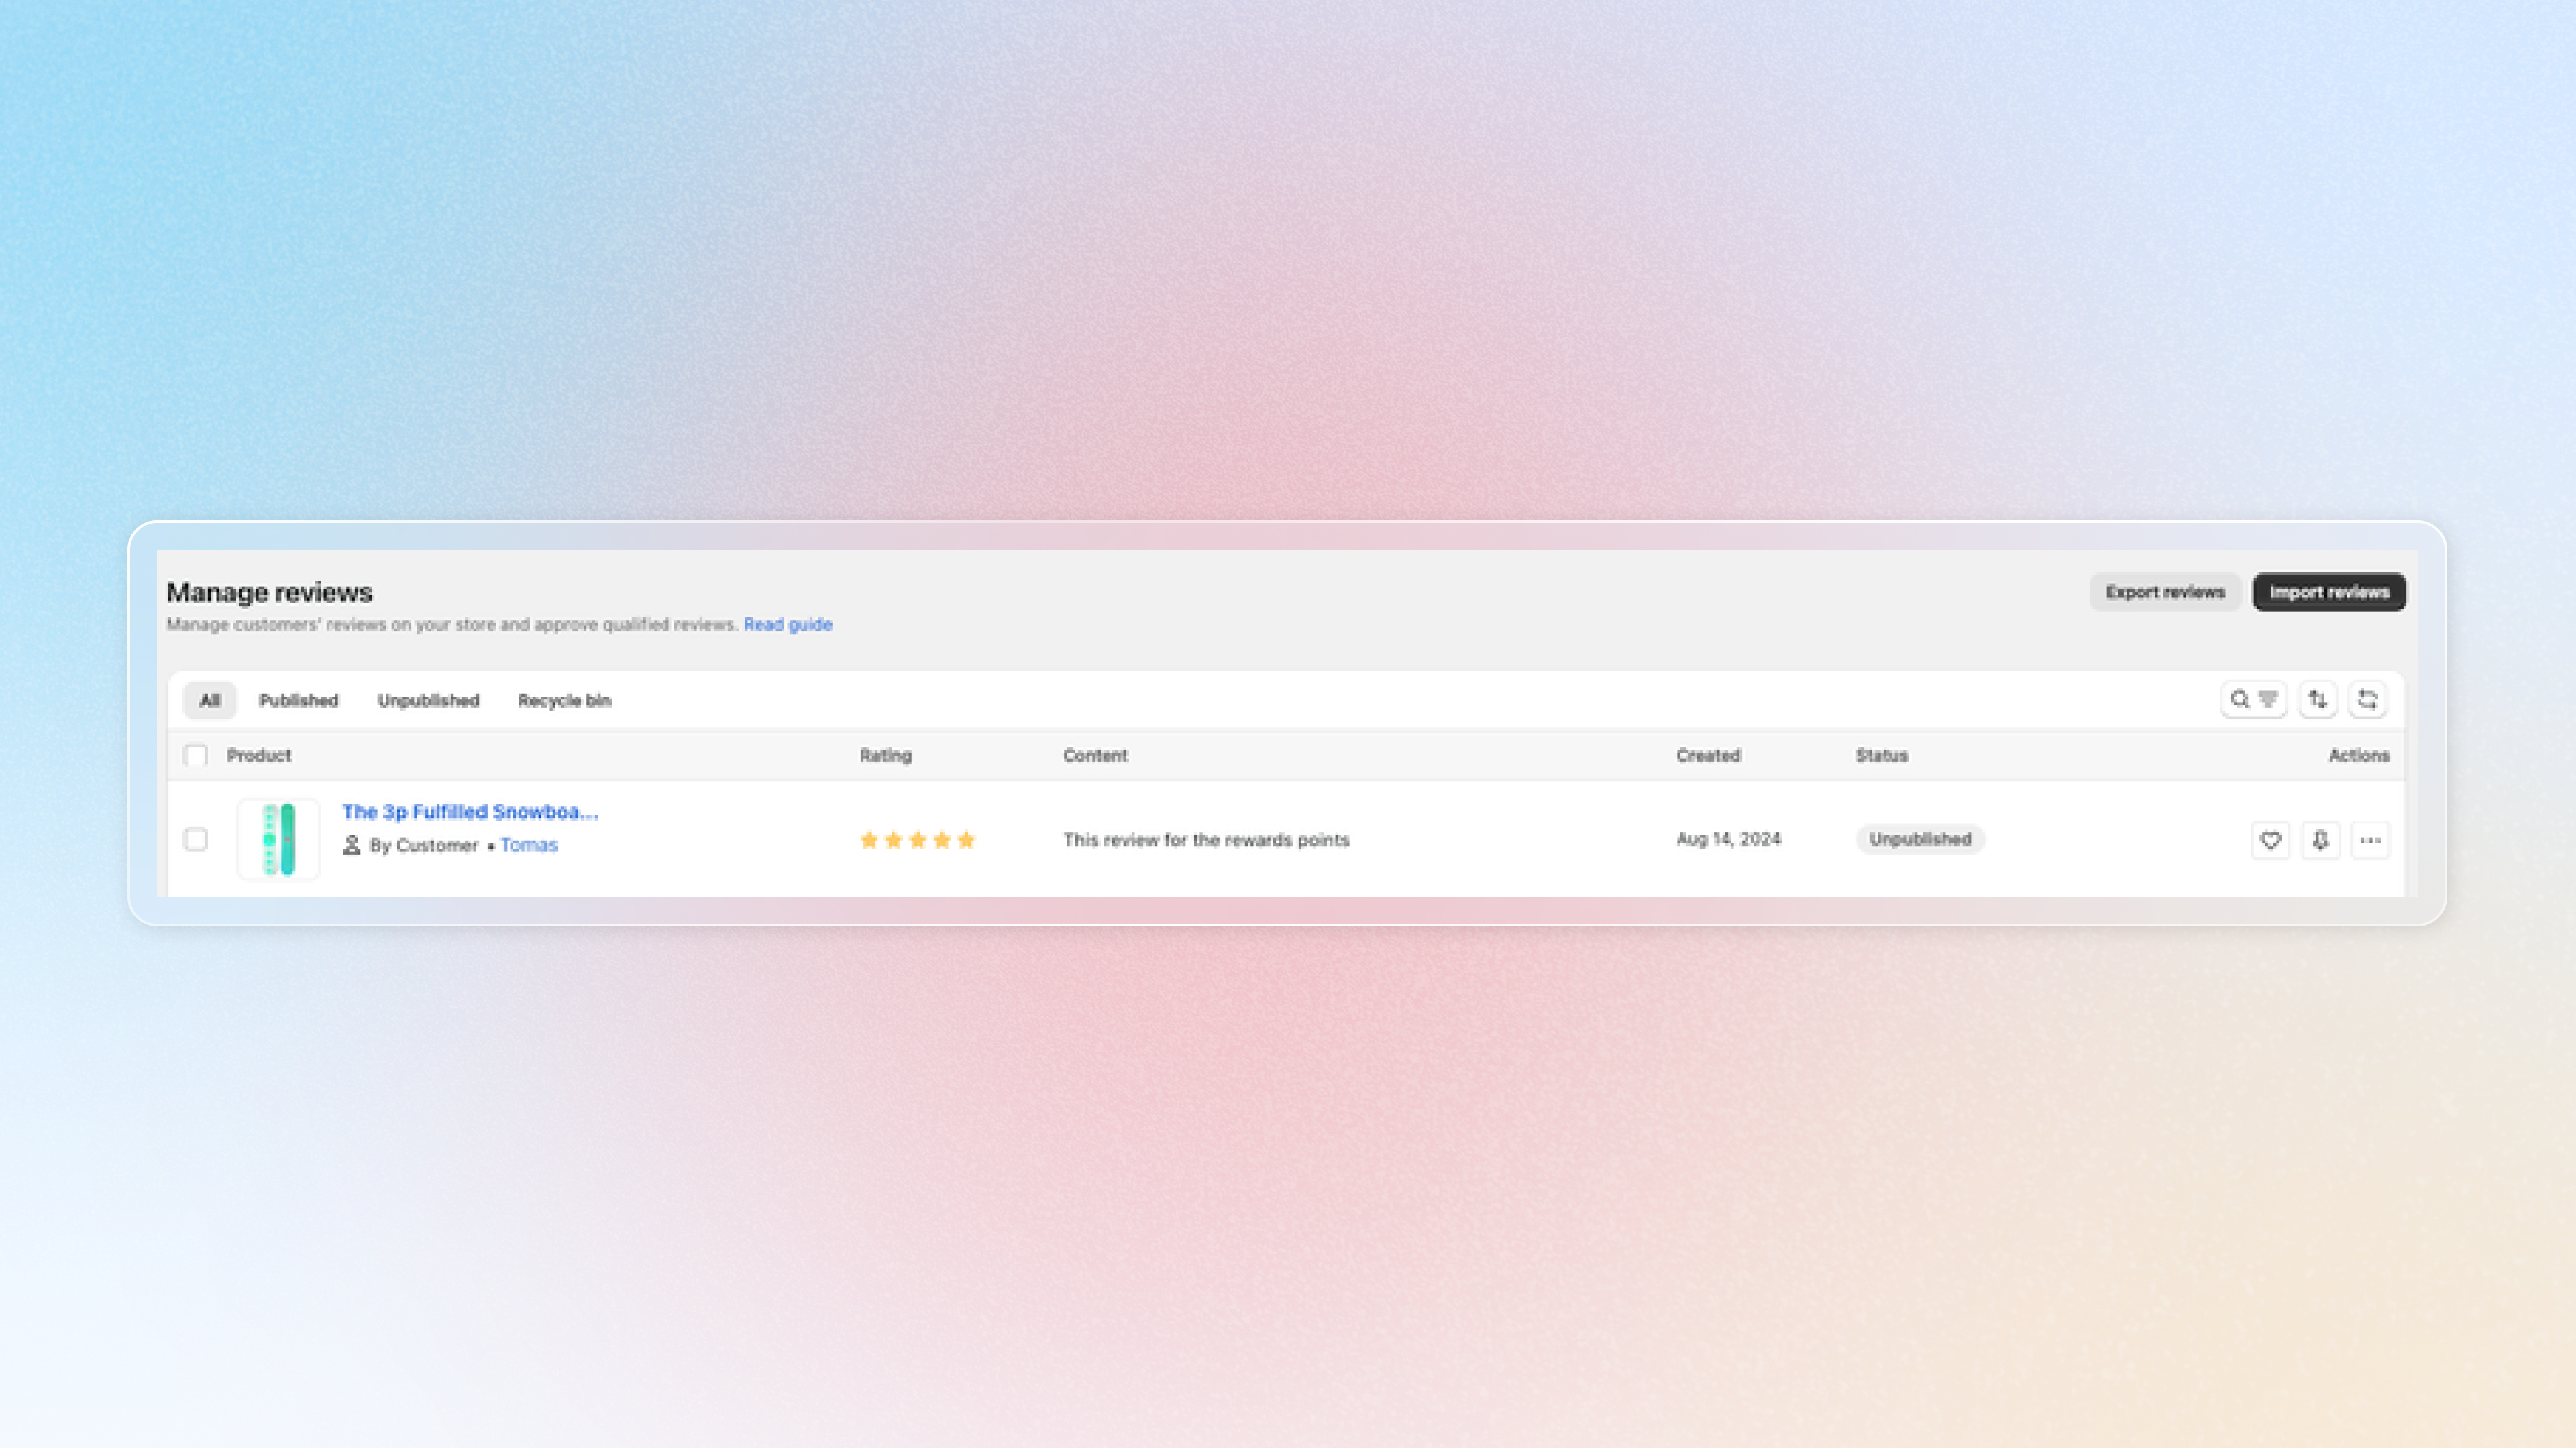The width and height of the screenshot is (2576, 1448).
Task: Open The 3p Fulfilled Snowboard product link
Action: 470,811
